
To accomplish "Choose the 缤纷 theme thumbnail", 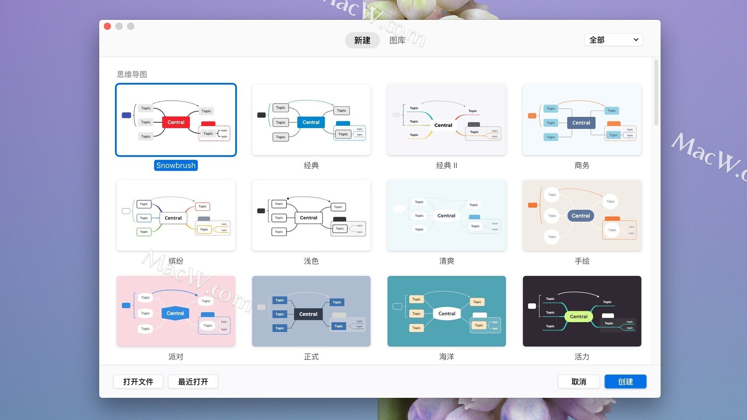I will 176,215.
